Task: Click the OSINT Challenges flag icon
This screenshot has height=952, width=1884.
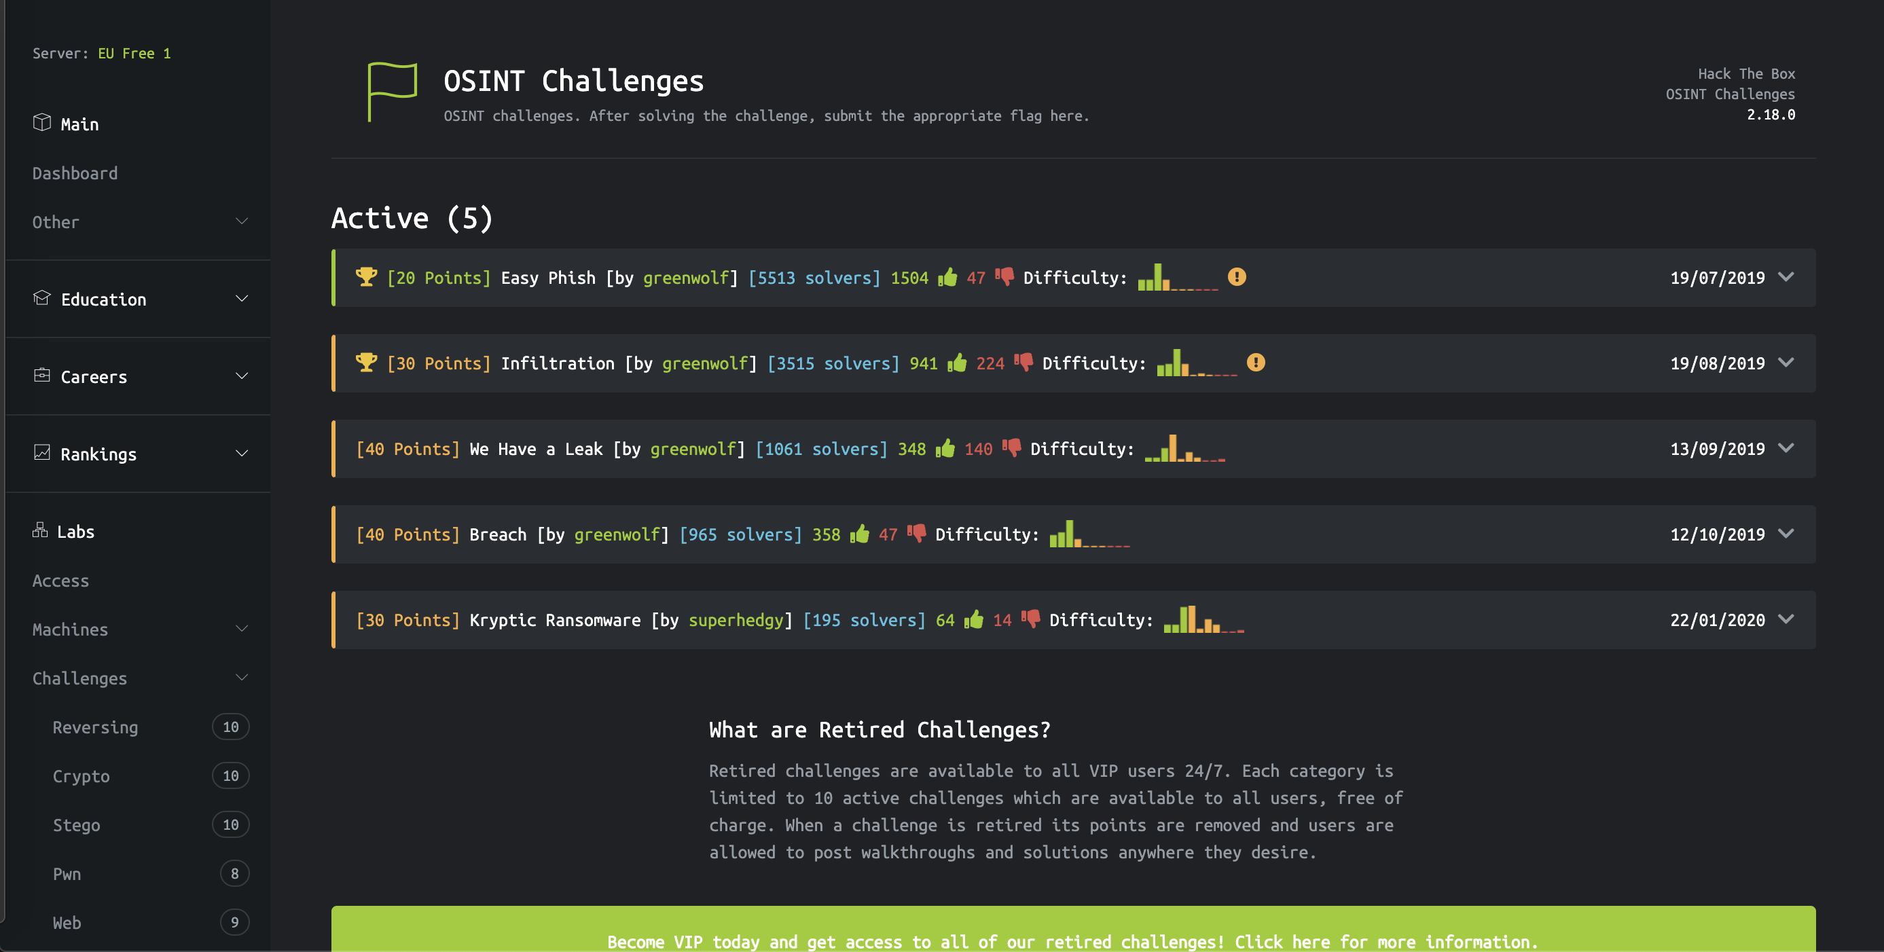Action: (392, 92)
